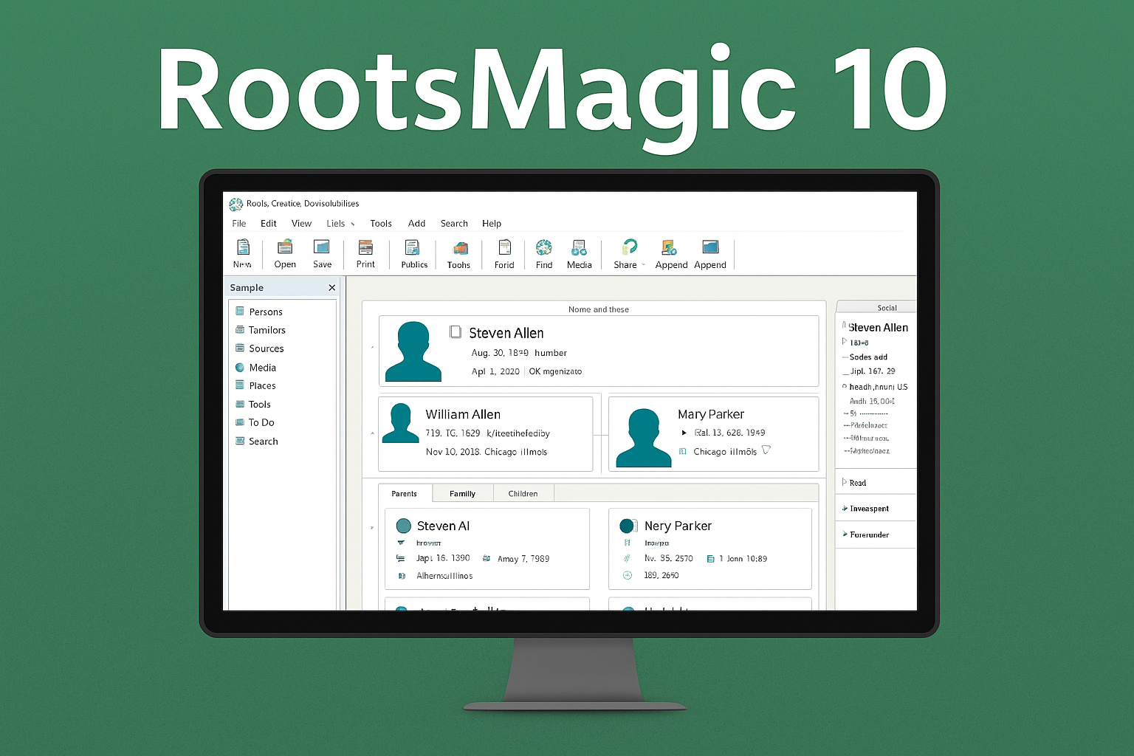Click the Find toolbar icon
Image resolution: width=1134 pixels, height=756 pixels.
[x=543, y=254]
